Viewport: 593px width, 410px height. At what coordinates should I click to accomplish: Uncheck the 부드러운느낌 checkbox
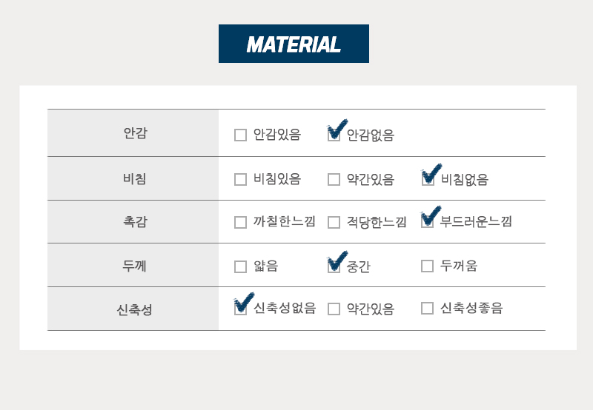[x=428, y=222]
